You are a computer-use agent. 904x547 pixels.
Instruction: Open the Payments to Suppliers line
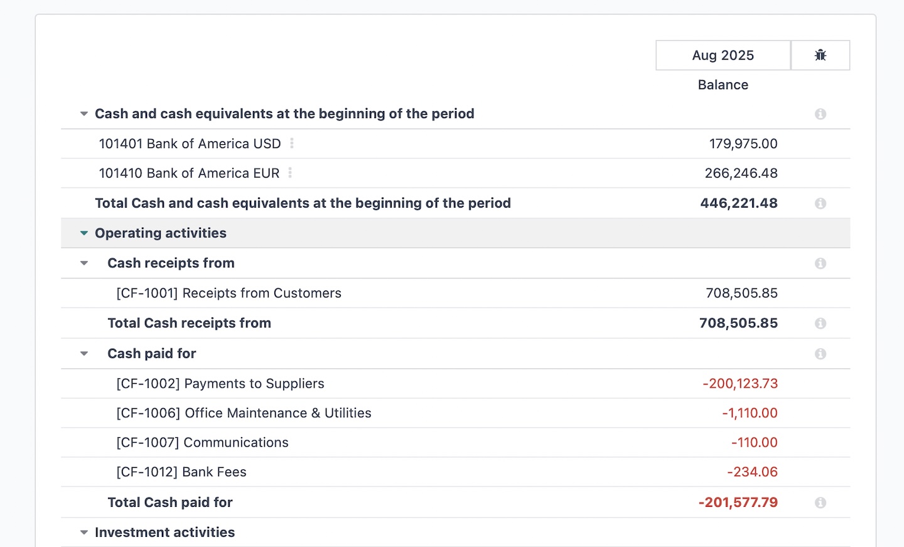point(220,383)
